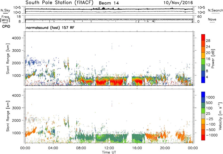Click 'Slant Range [km]' label of velocity panel
223x154 pixels.
[8, 116]
